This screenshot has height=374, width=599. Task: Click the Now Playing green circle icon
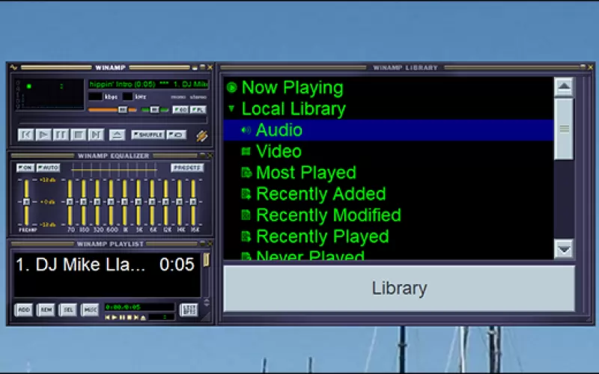(231, 88)
